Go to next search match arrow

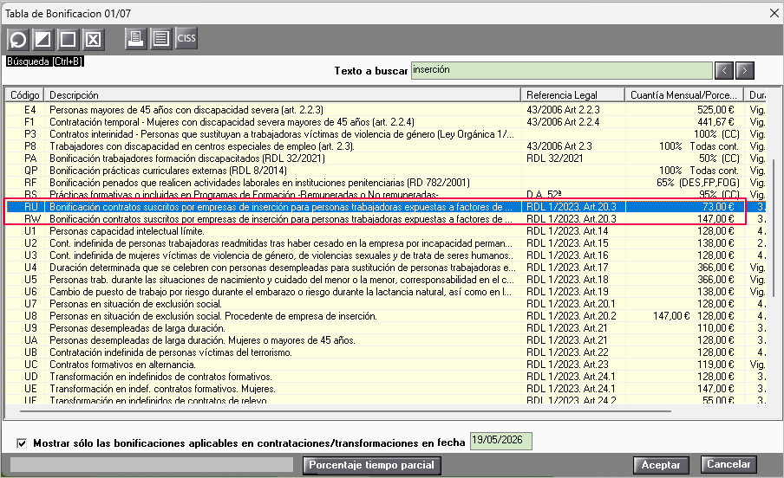[744, 71]
